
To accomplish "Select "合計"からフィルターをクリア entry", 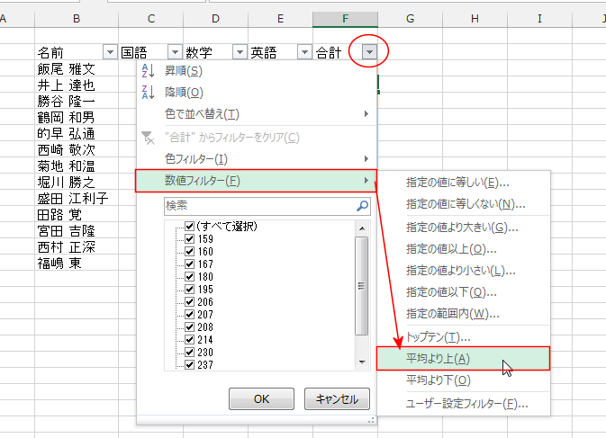I will click(256, 138).
